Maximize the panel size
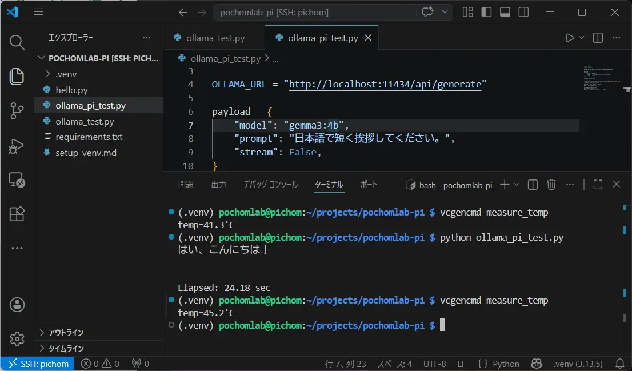The image size is (632, 371). click(598, 184)
